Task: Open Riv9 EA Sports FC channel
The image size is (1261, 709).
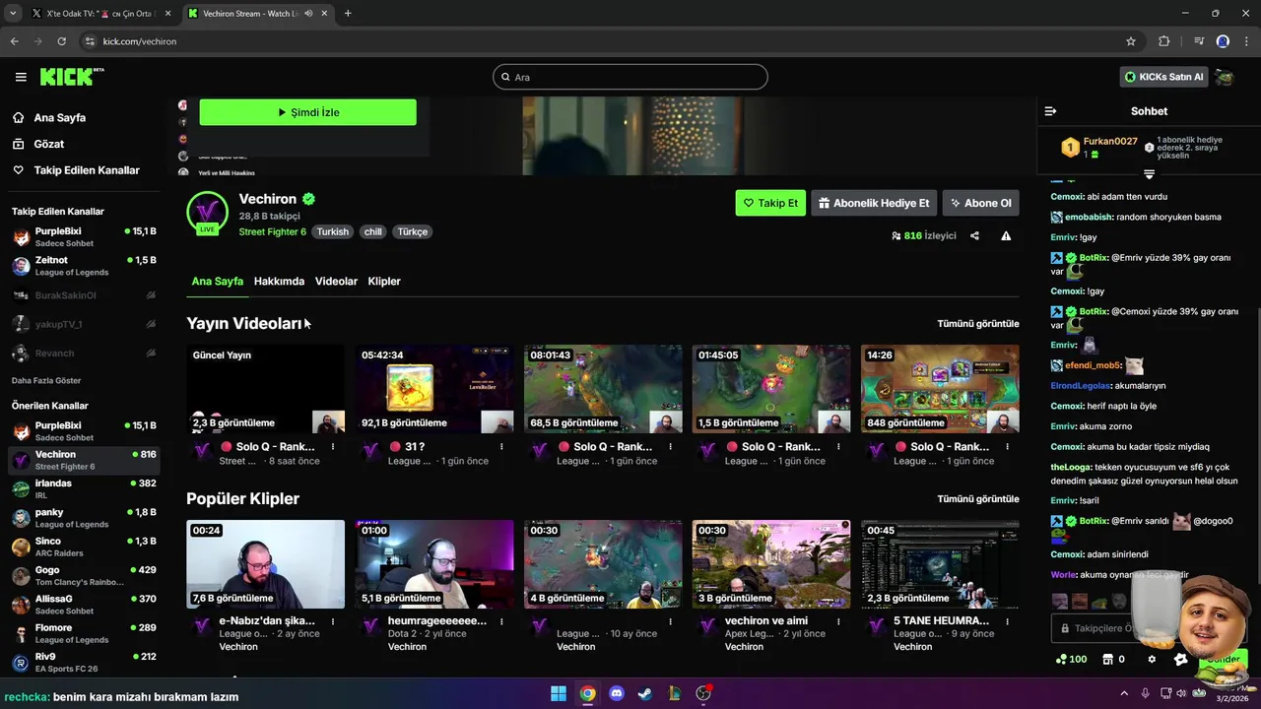Action: coord(84,663)
